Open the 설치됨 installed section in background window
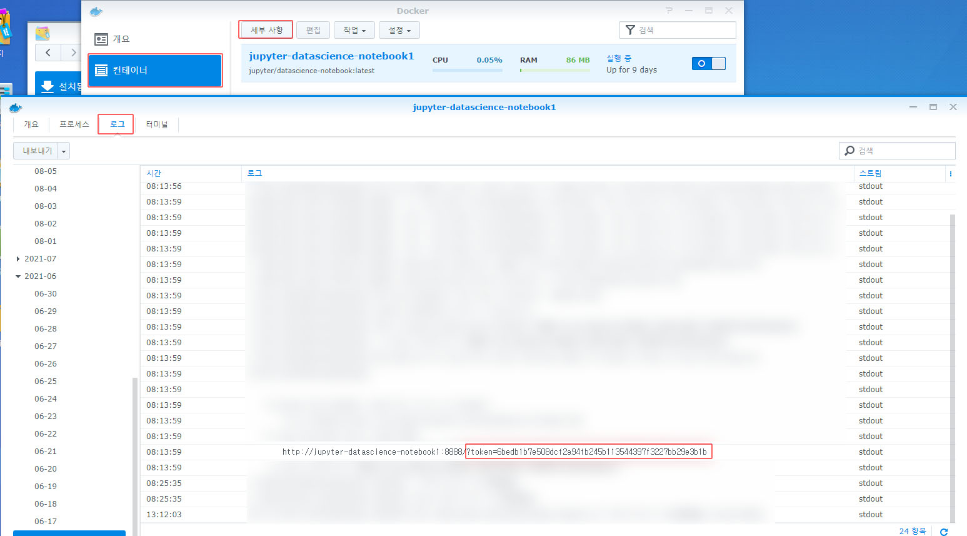The image size is (967, 536). 59,86
